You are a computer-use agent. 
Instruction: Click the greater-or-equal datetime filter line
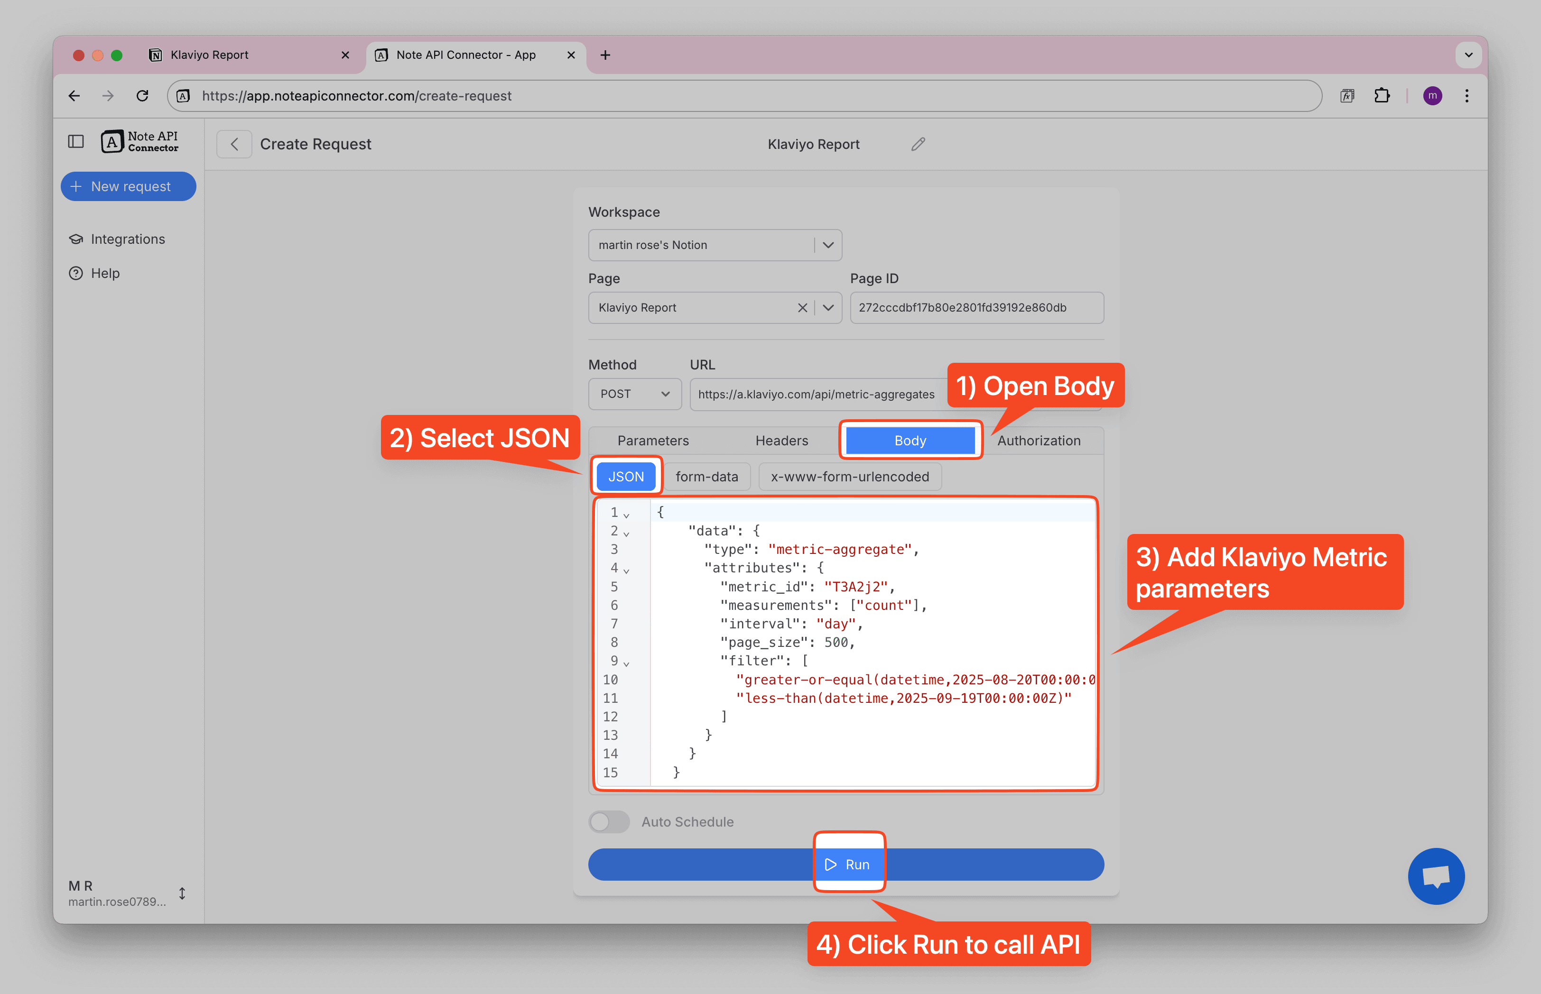(915, 680)
